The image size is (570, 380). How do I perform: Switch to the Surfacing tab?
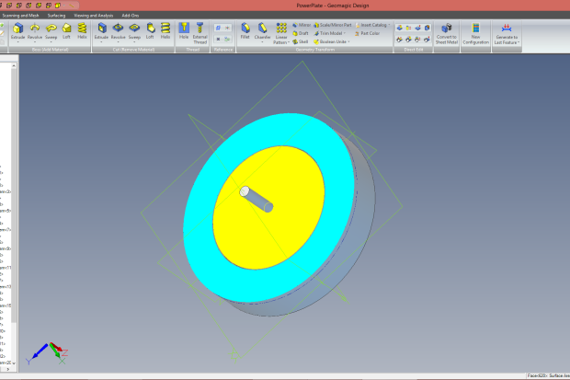coord(57,16)
